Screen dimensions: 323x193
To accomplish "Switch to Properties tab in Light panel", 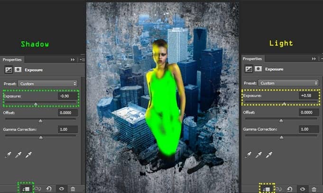I will pyautogui.click(x=252, y=58).
